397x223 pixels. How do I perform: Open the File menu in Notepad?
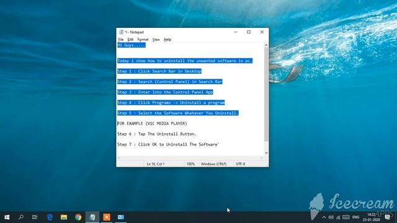121,40
